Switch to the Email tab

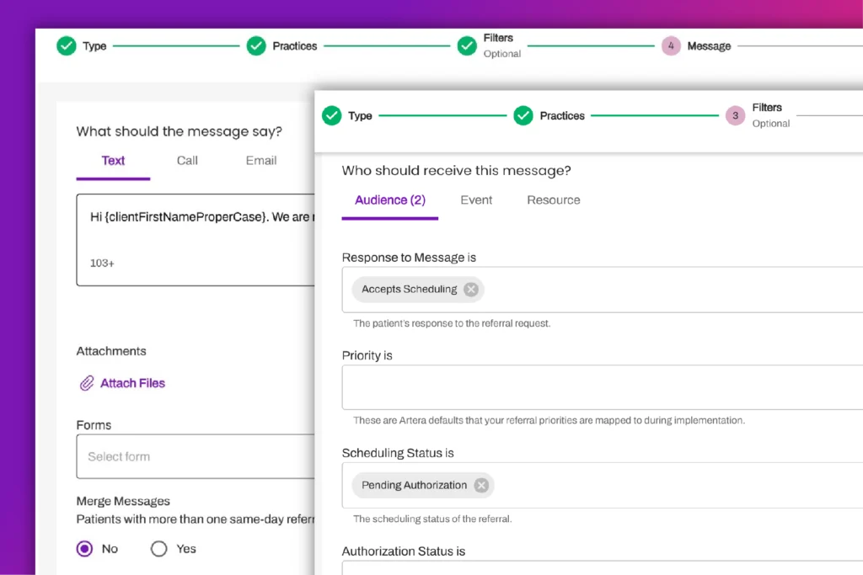(261, 161)
